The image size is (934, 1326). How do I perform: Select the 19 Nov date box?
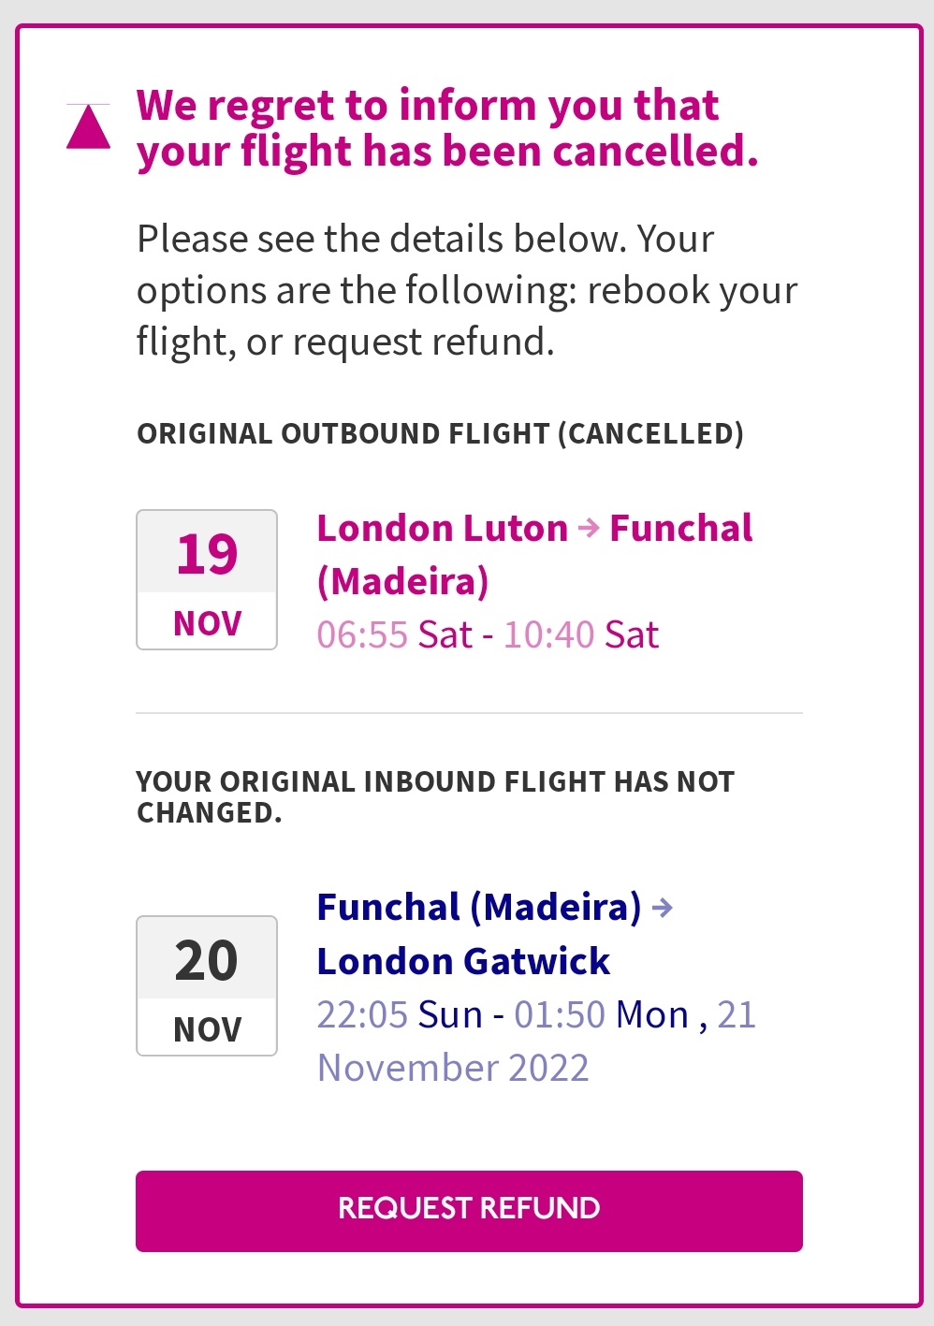207,579
